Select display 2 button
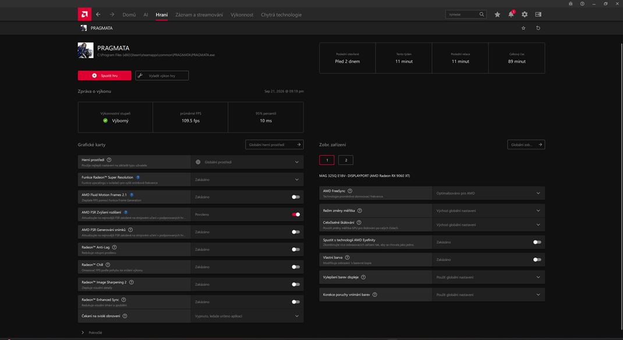Screen dimensions: 623x340 click(346, 160)
